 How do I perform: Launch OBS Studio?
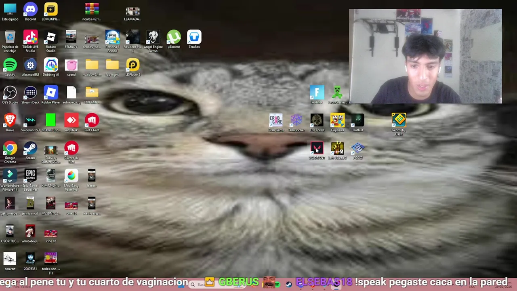point(10,95)
